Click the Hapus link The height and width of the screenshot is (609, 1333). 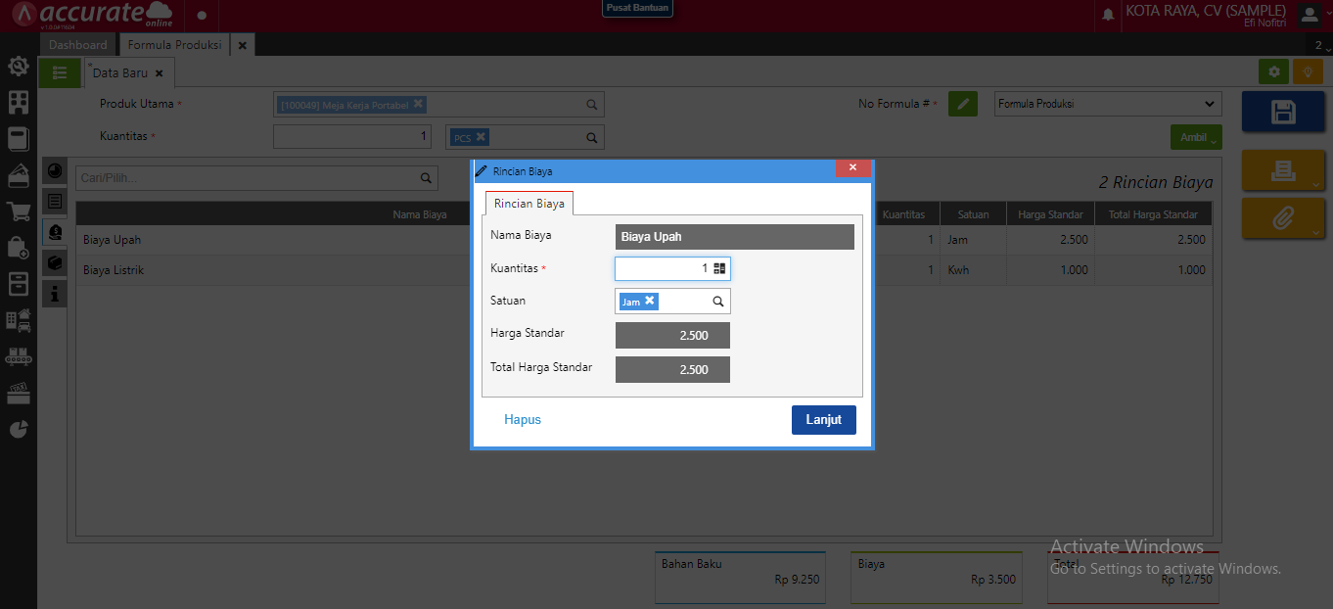pyautogui.click(x=523, y=419)
